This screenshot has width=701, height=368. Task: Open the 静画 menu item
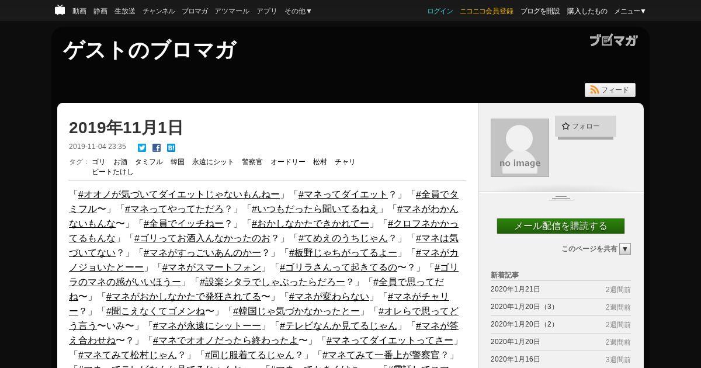[x=100, y=11]
